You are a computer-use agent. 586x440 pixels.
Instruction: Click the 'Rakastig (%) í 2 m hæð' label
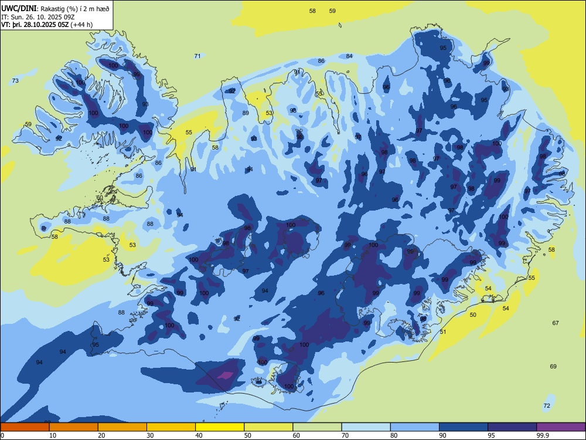(75, 9)
